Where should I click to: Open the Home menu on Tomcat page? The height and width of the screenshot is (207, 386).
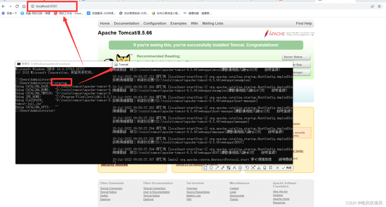point(105,24)
